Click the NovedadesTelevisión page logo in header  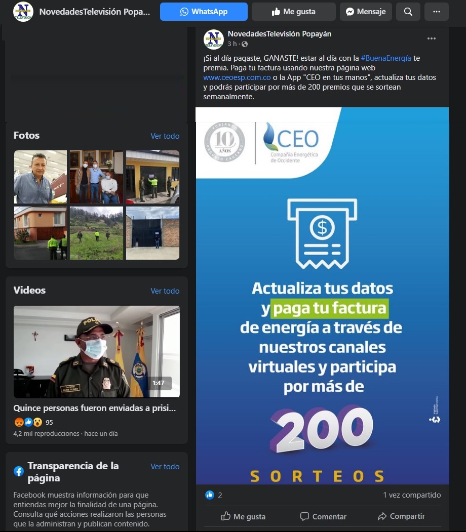23,12
